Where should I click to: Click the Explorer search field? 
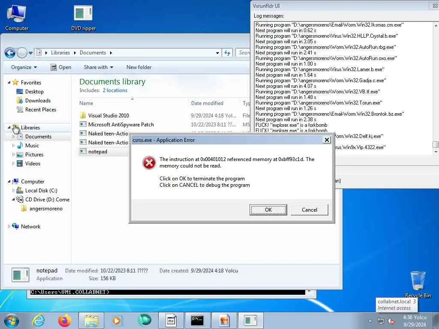[244, 53]
